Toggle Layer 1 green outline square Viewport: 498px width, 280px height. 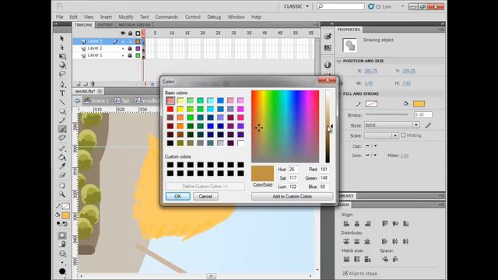coord(138,55)
